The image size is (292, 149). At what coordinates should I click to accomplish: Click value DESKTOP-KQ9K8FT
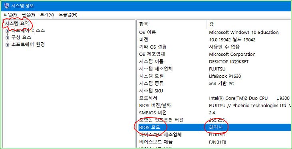[228, 62]
